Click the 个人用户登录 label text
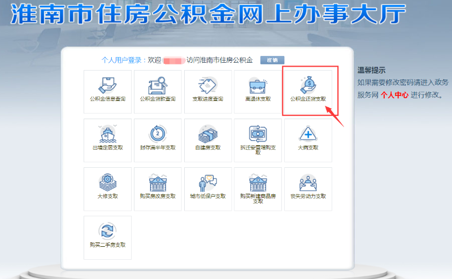This screenshot has height=279, width=452. (x=122, y=60)
